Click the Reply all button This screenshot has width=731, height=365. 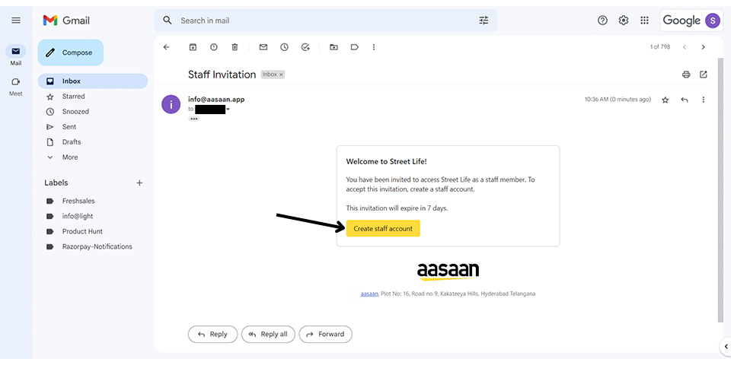tap(268, 335)
